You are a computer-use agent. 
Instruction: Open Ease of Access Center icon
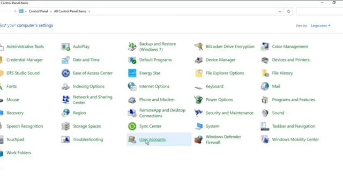click(65, 73)
